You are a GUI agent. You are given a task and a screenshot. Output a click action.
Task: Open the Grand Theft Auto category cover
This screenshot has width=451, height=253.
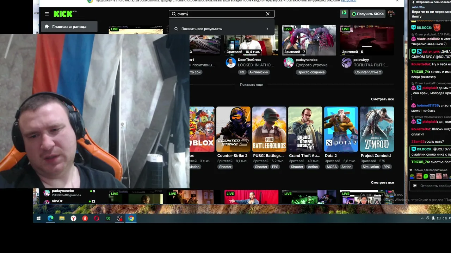pyautogui.click(x=305, y=129)
